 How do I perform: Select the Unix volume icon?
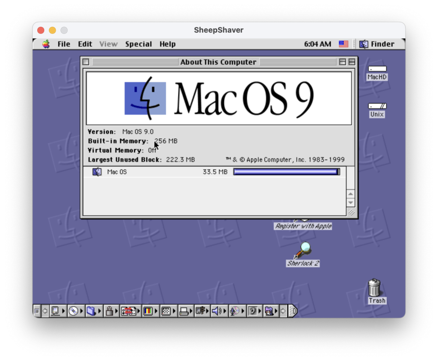377,106
